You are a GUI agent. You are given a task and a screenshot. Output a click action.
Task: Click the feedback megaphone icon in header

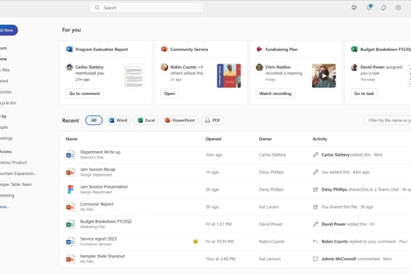point(384,7)
